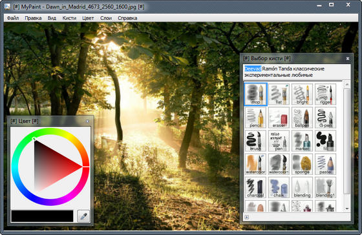Open the Слои menu

coord(106,18)
